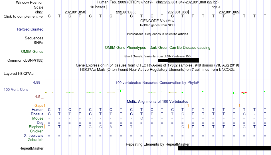This screenshot has height=155, width=271.
Task: Click the Sequences track label
Action: [x=34, y=38]
